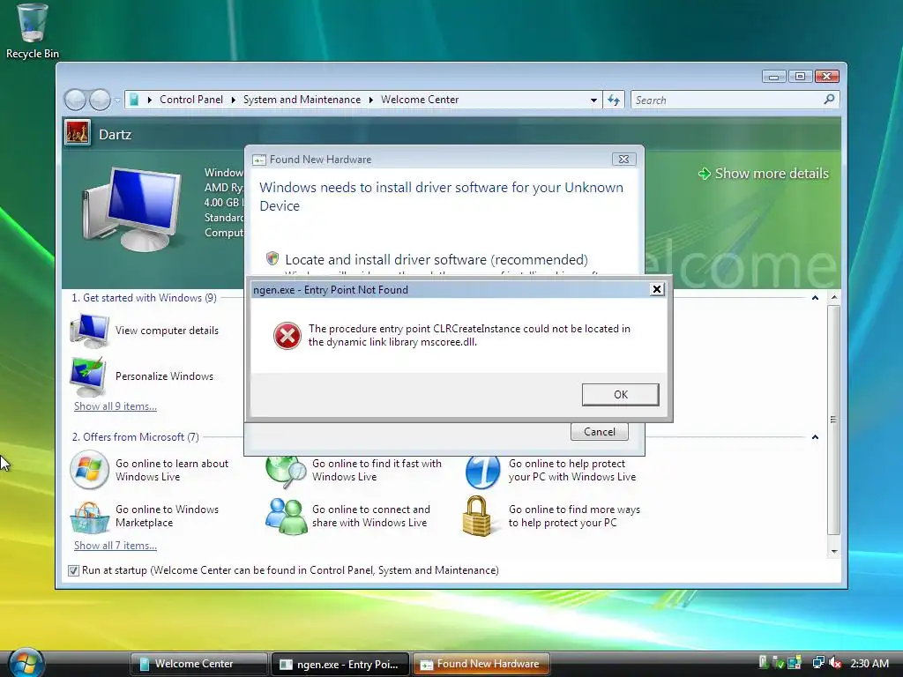Image resolution: width=903 pixels, height=677 pixels.
Task: Click the Welcome Center scrollbar down arrow
Action: click(x=834, y=552)
